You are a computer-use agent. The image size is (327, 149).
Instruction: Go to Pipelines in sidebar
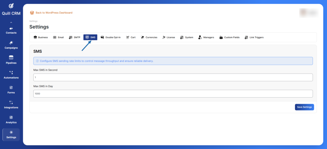click(x=11, y=60)
